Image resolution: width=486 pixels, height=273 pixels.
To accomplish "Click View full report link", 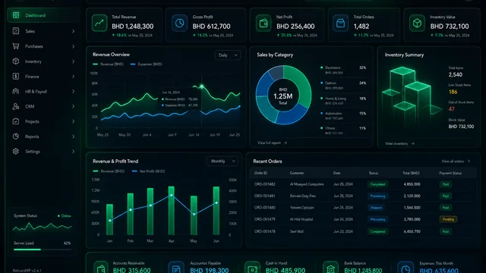I will (x=272, y=143).
